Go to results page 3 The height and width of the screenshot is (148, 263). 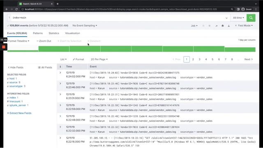coord(199,59)
